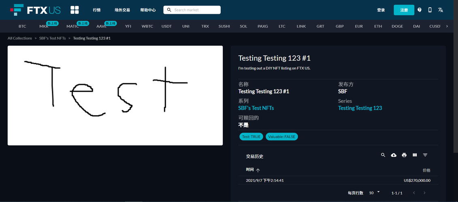Select EUR in the ticker bar
458x202 pixels.
coord(359,26)
